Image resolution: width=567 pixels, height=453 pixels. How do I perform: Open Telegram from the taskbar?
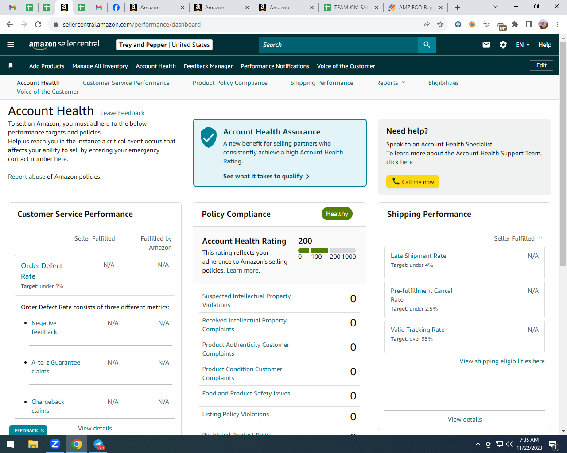(98, 444)
